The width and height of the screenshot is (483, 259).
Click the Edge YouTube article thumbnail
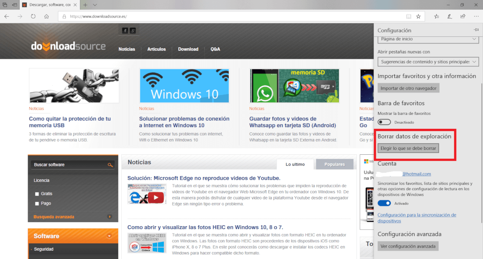pyautogui.click(x=147, y=194)
